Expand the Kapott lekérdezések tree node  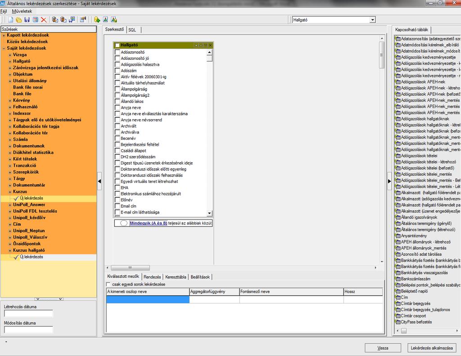[4, 36]
